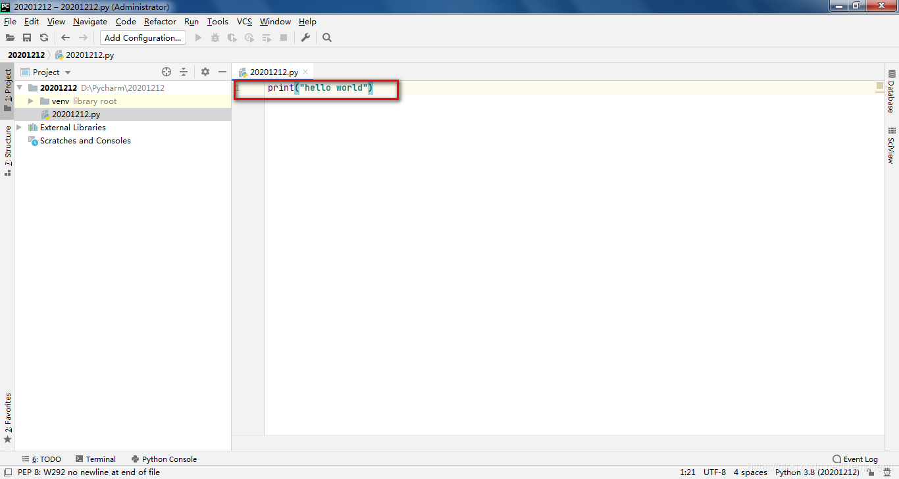Click the inspector profile icon in status bar
This screenshot has height=479, width=899.
pos(887,472)
